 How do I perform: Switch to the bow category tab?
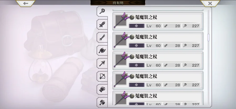pyautogui.click(x=102, y=77)
